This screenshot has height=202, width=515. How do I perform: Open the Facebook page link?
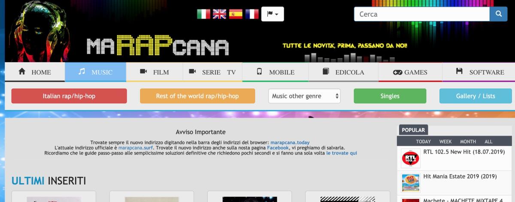[278, 148]
